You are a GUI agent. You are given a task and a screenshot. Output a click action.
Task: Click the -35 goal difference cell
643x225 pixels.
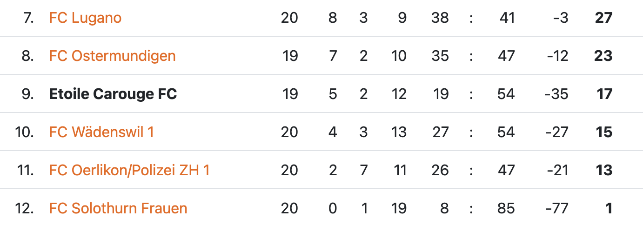[x=556, y=94]
